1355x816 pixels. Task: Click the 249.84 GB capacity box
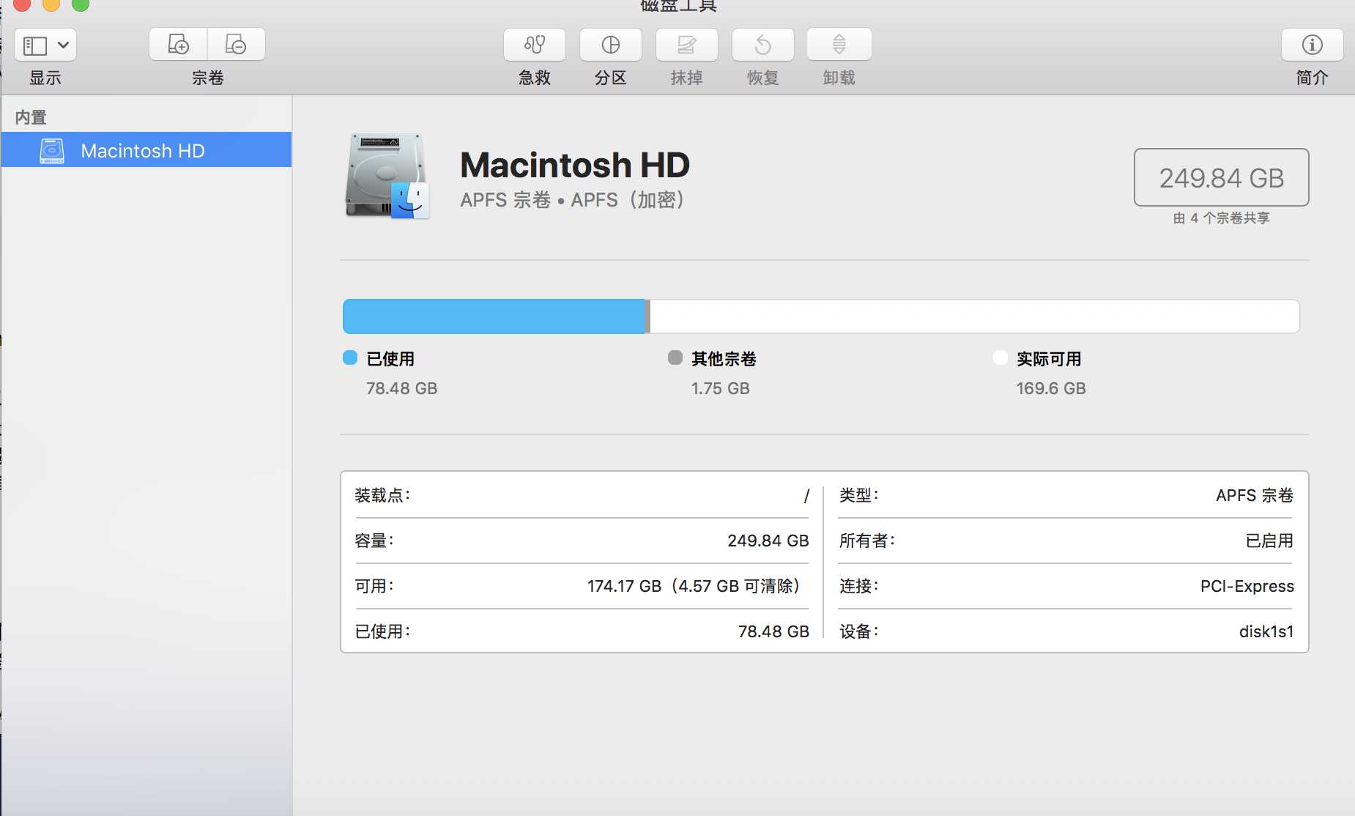1222,177
